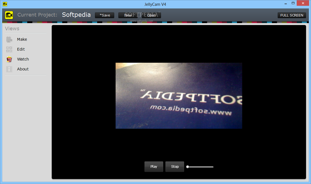Screen dimensions: 311x184
Task: Stop the movie playback
Action: (175, 167)
